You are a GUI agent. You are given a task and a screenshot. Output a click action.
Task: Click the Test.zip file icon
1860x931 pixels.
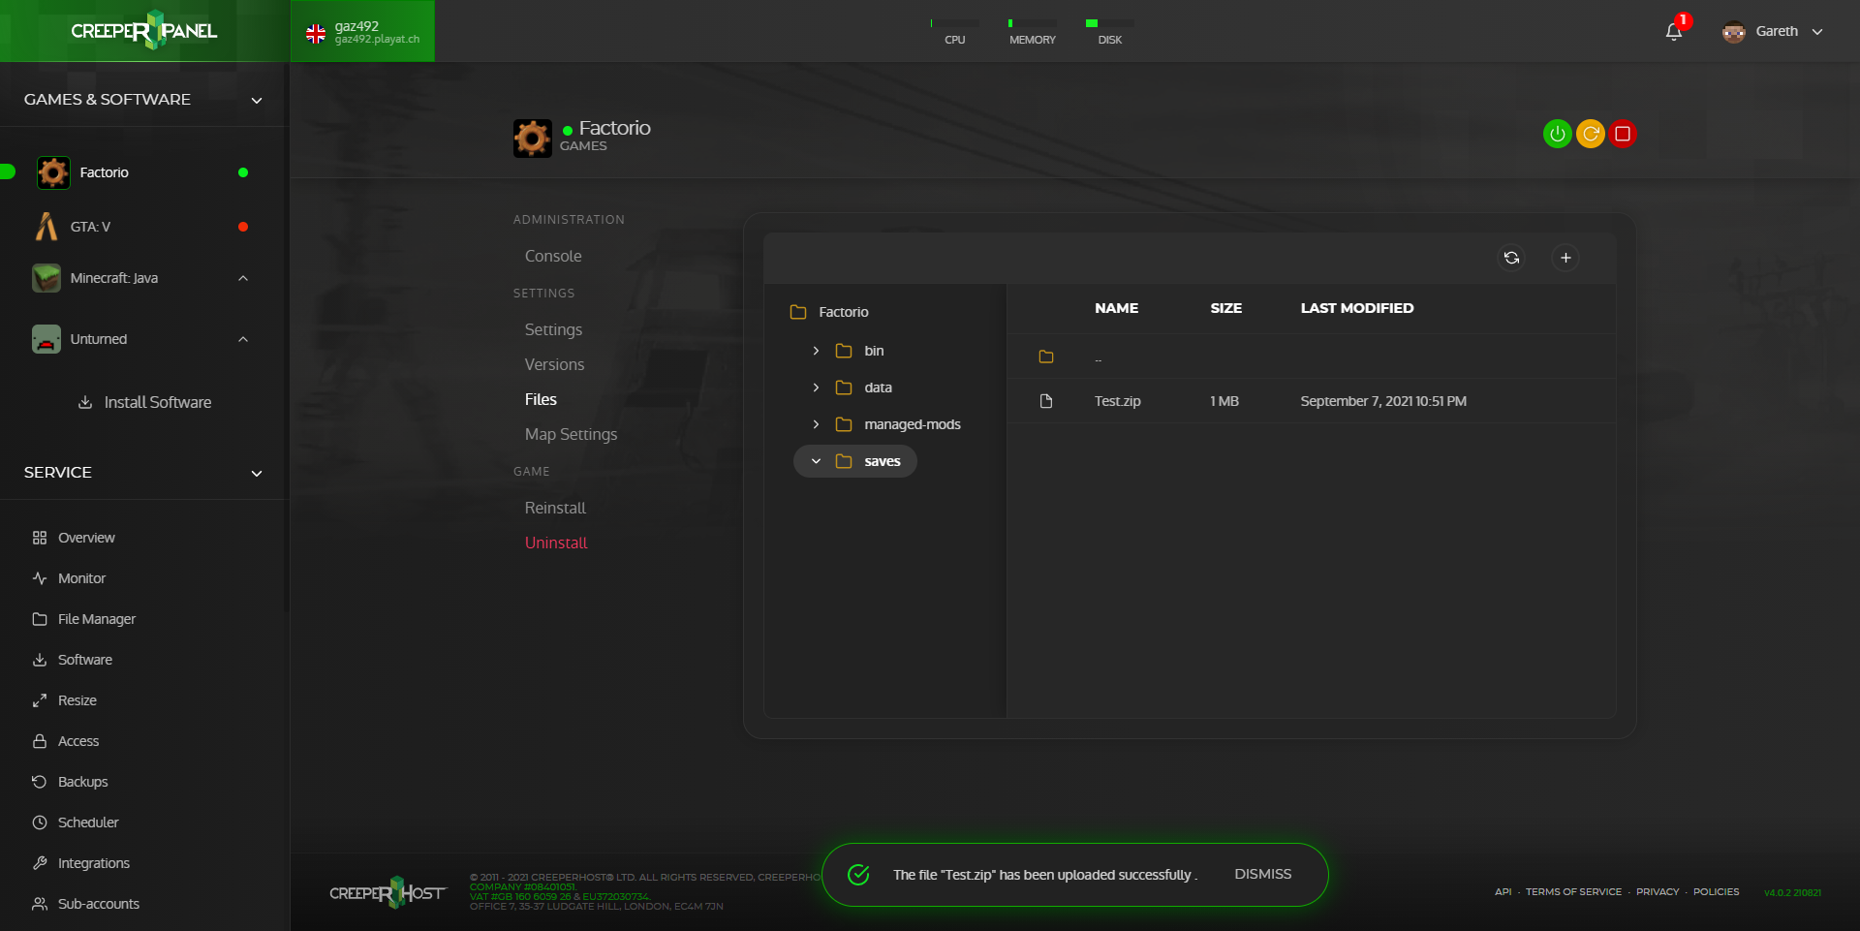[1046, 401]
